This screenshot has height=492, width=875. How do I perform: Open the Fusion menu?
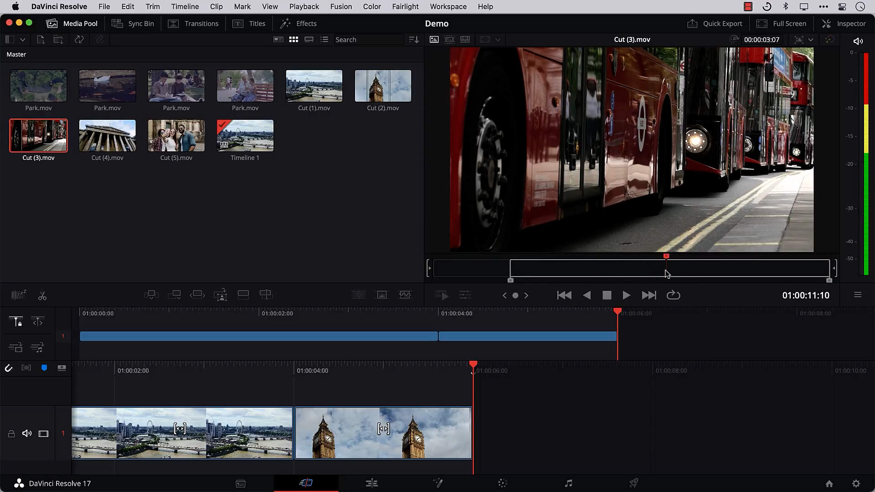[341, 6]
